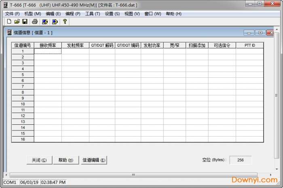
Task: Select channel row number 5
Action: click(x=23, y=75)
